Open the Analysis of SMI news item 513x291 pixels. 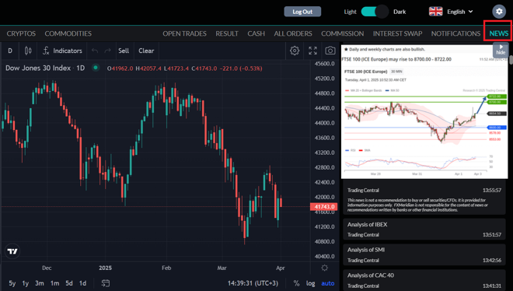click(424, 254)
